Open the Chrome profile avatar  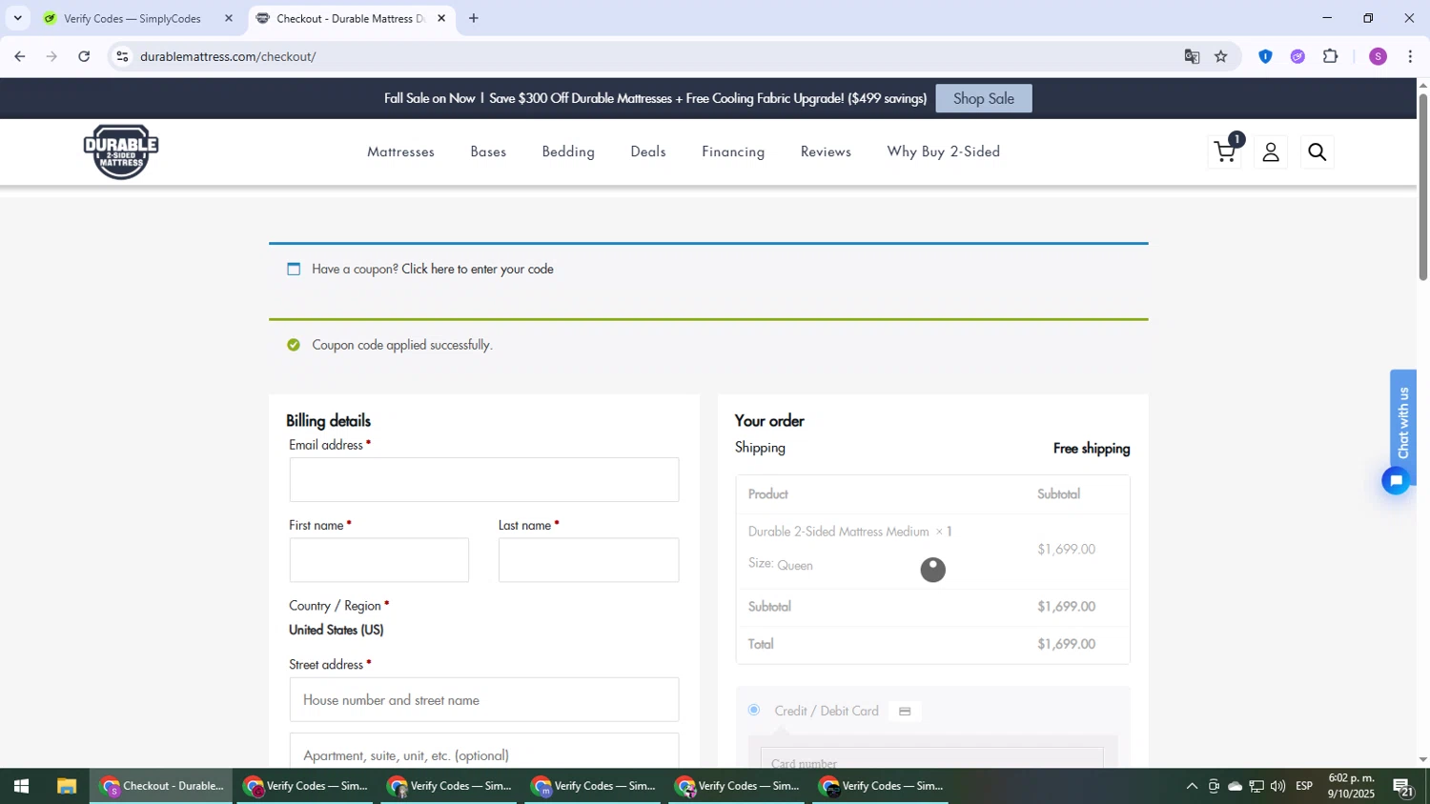tap(1378, 56)
